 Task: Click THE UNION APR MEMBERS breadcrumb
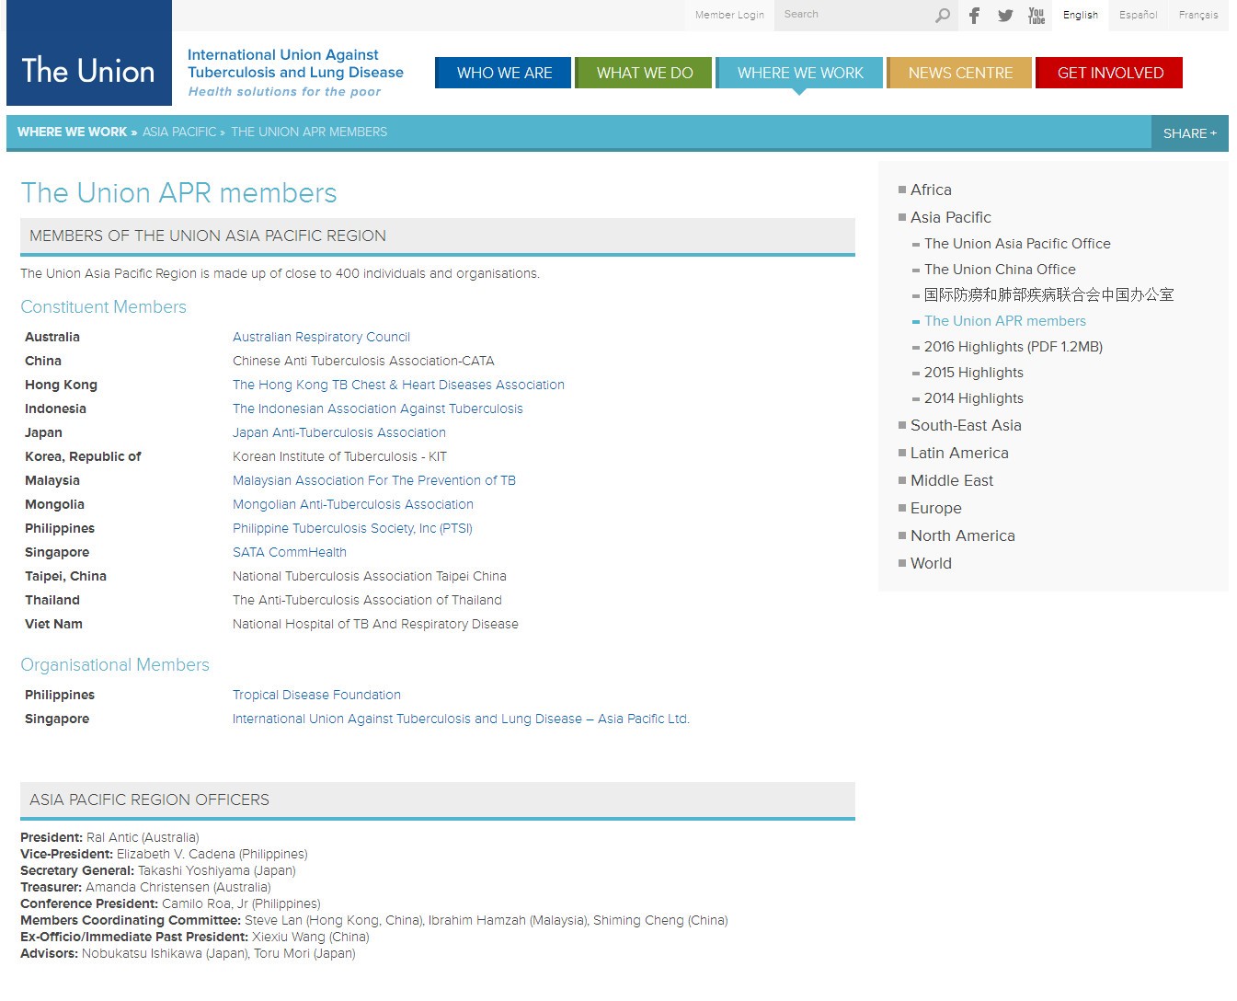tap(309, 132)
